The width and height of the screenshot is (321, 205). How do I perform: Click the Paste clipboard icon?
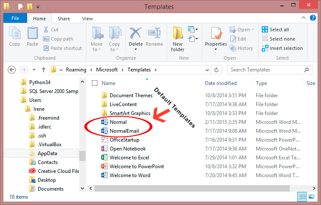(32, 33)
